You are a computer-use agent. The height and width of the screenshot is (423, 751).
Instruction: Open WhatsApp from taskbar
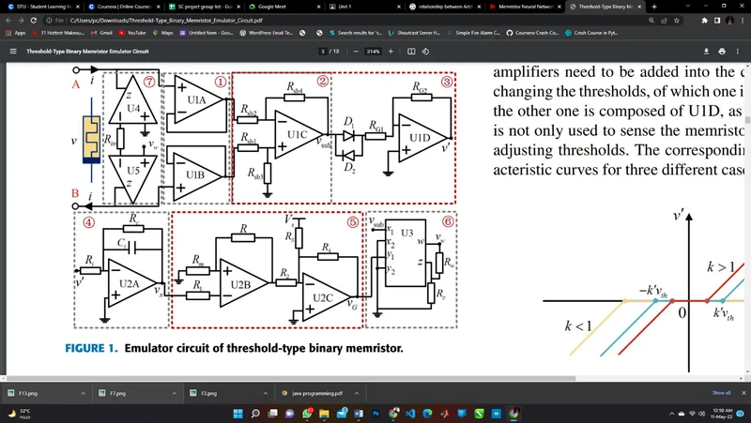[x=307, y=414]
